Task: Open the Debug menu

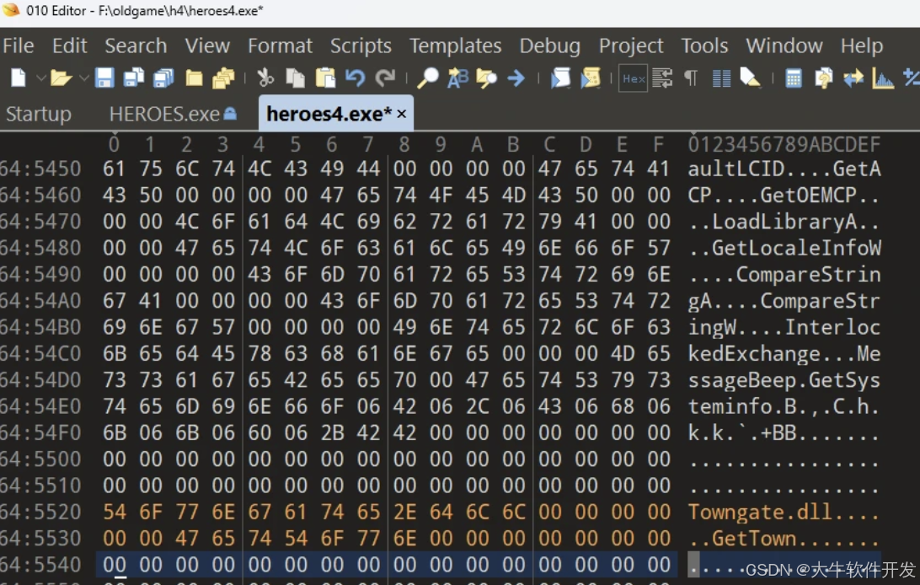Action: [x=550, y=46]
